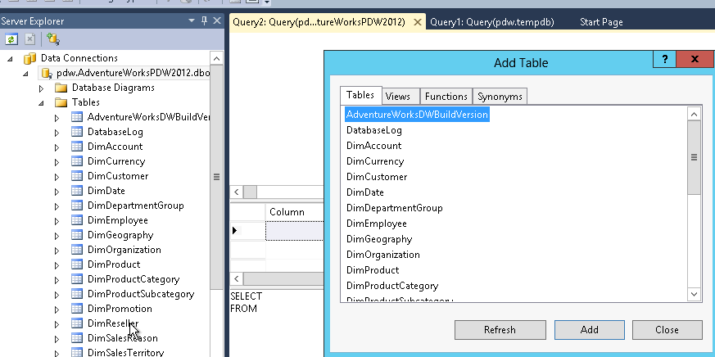Select DatabaseLog in Add Table list
The width and height of the screenshot is (715, 357).
(x=374, y=130)
